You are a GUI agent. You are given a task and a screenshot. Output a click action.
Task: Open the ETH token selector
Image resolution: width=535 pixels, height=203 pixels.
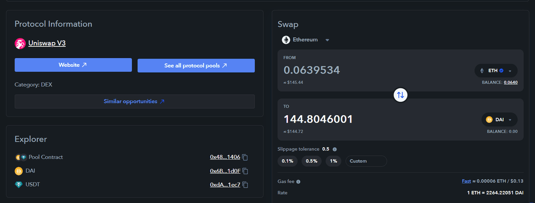coord(496,70)
